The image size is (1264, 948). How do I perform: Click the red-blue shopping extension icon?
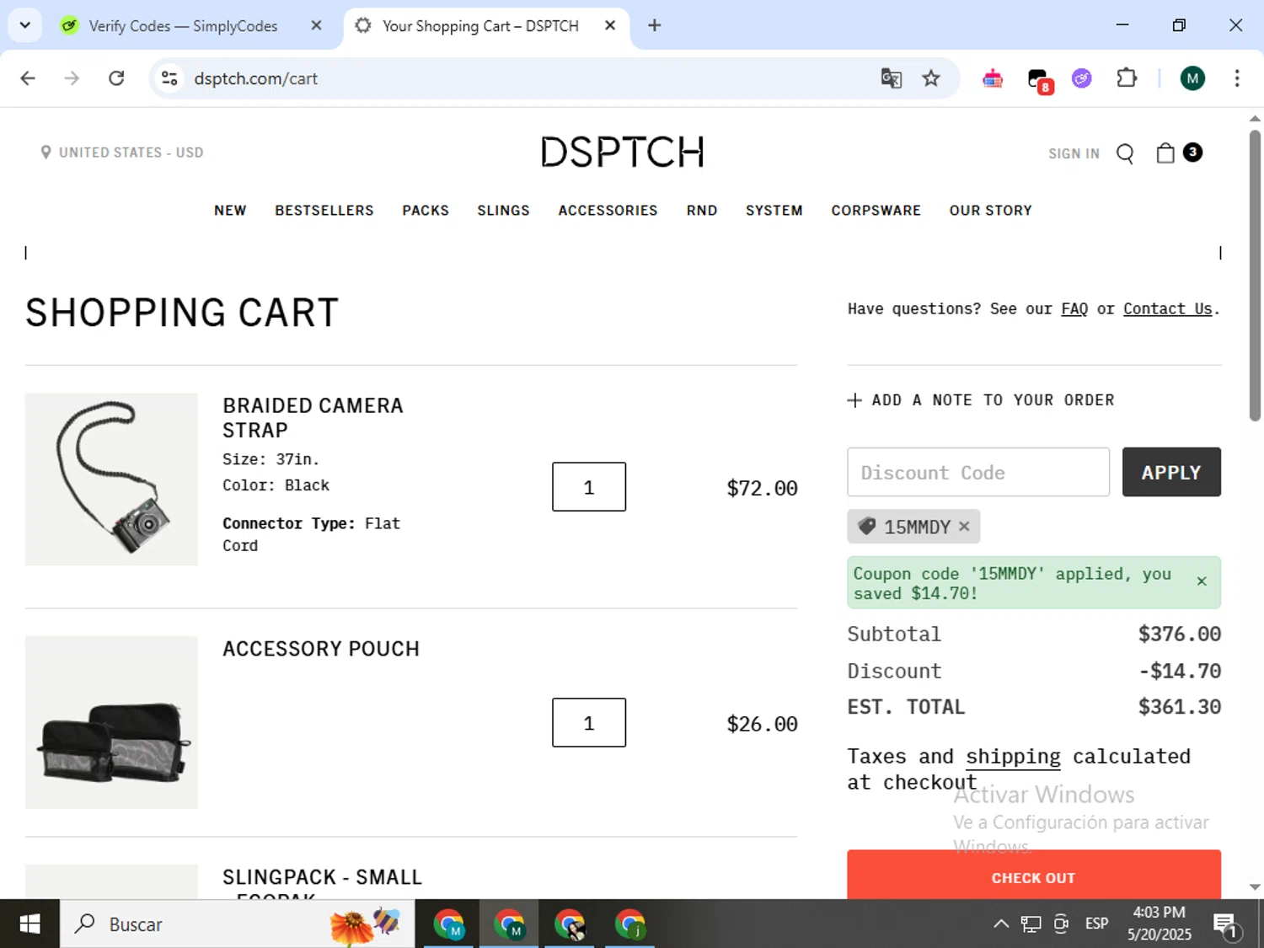click(x=993, y=78)
